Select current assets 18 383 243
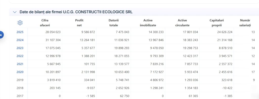 [190, 40]
